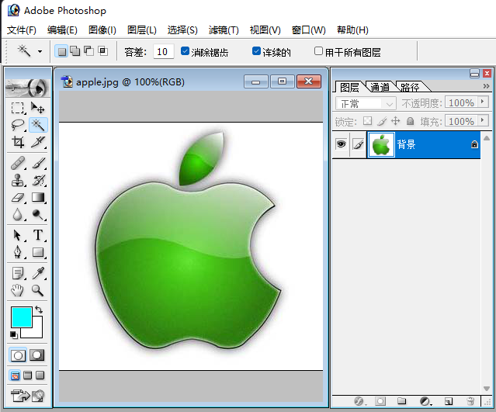Select the Clone Stamp tool
Screen dimensions: 496x412
[17, 180]
